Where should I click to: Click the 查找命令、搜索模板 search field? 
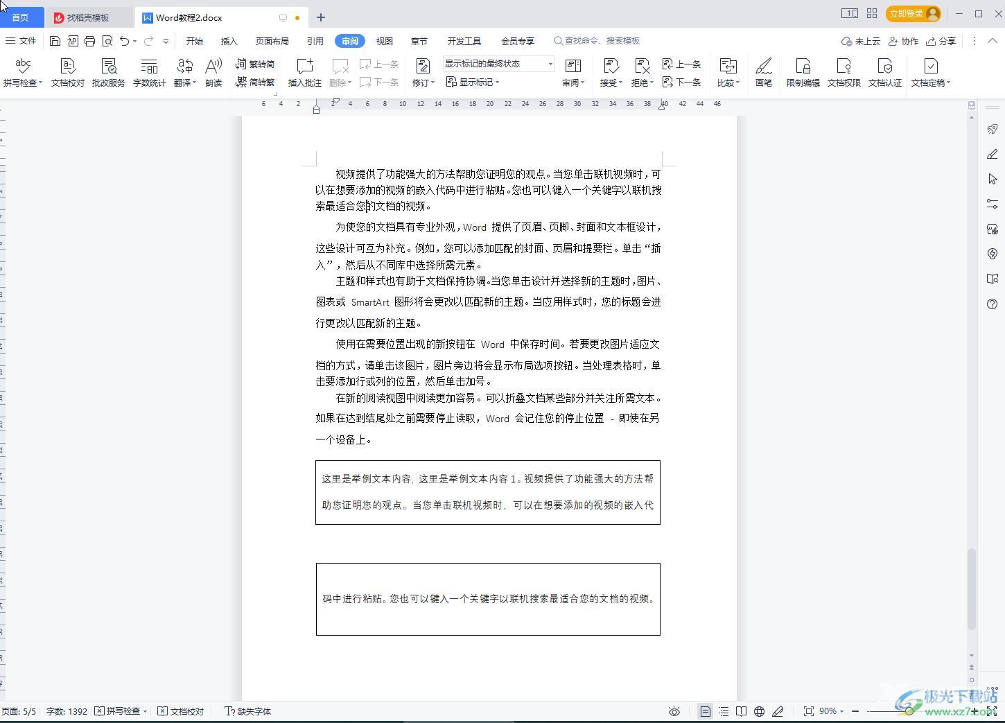(x=597, y=41)
